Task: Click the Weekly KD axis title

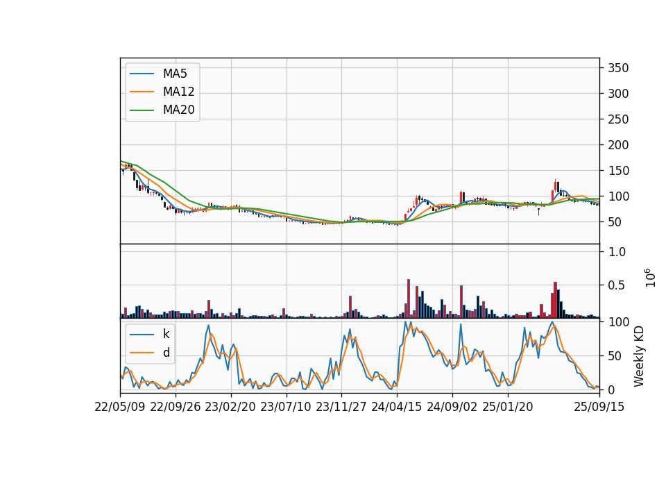Action: pyautogui.click(x=638, y=356)
